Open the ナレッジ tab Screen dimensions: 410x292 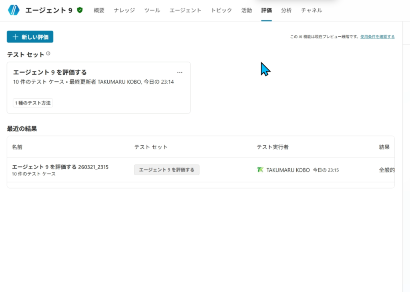124,10
